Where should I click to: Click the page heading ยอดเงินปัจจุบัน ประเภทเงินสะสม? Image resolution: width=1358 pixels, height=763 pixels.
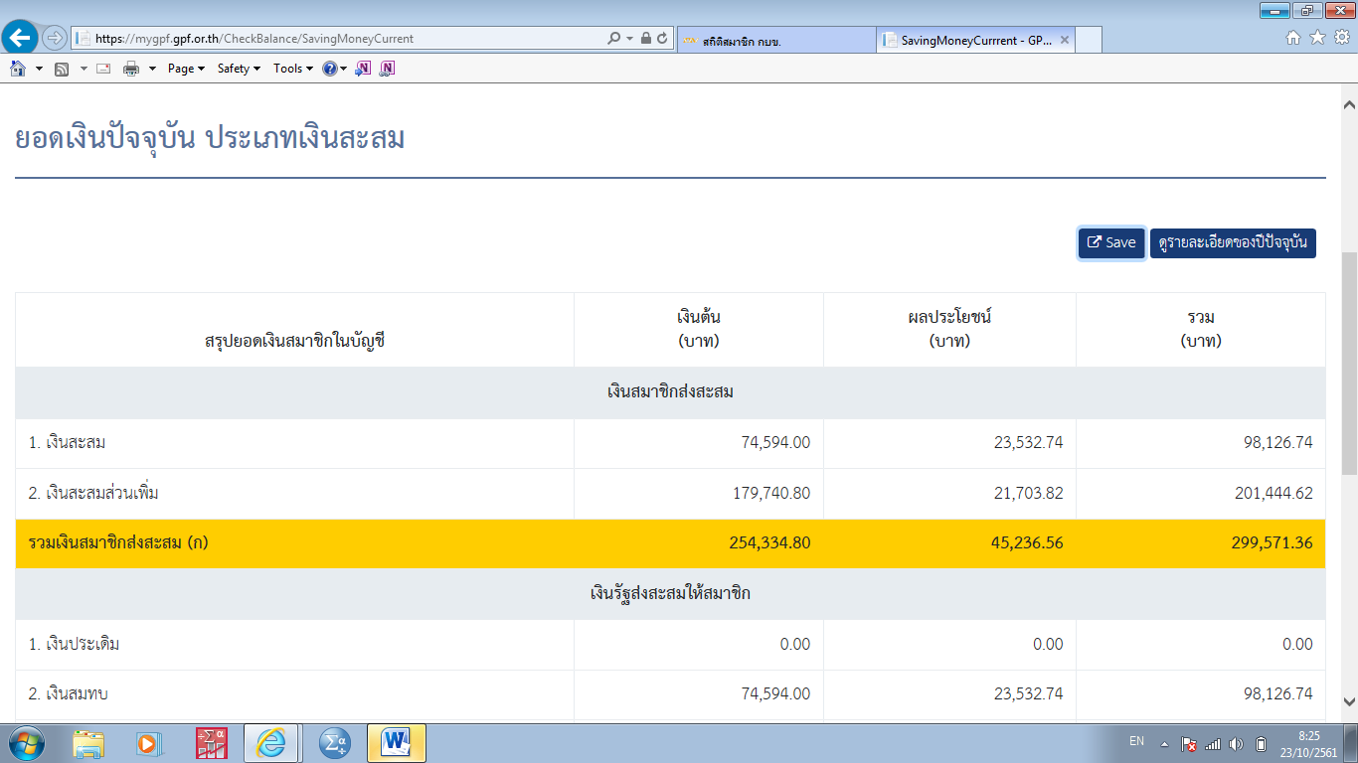click(210, 138)
